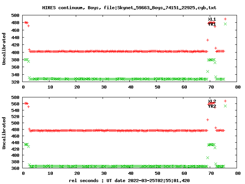Image resolution: width=245 pixels, height=184 pixels.
Task: Click the 440 tick label on upper plot's y-axis
Action: (15, 38)
